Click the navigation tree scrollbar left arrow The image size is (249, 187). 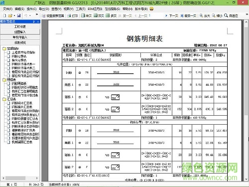(3, 178)
